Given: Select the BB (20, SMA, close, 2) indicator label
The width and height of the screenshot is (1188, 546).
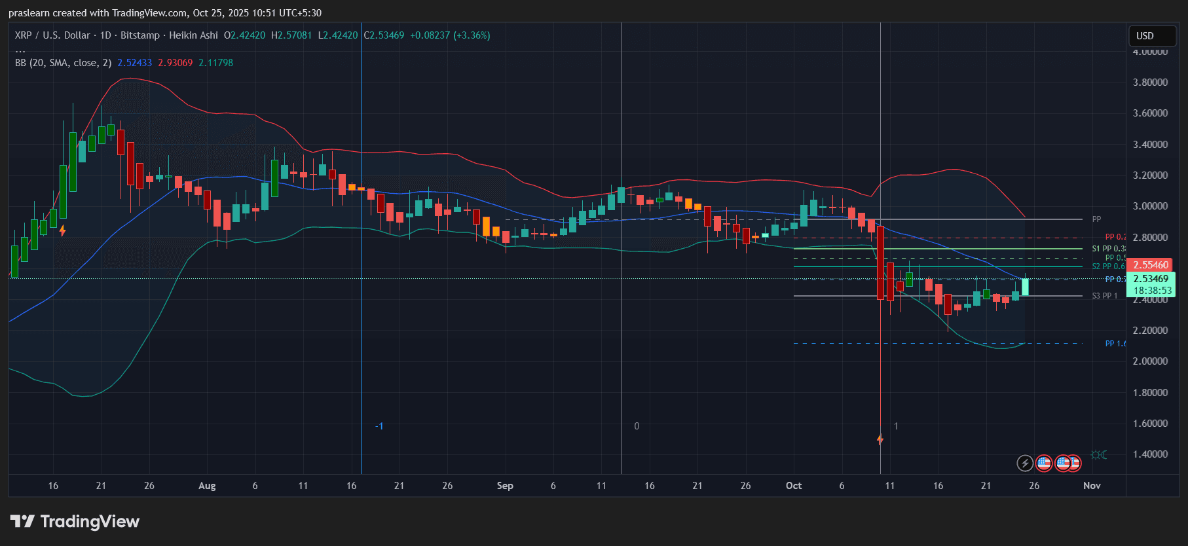Looking at the screenshot, I should click(63, 63).
